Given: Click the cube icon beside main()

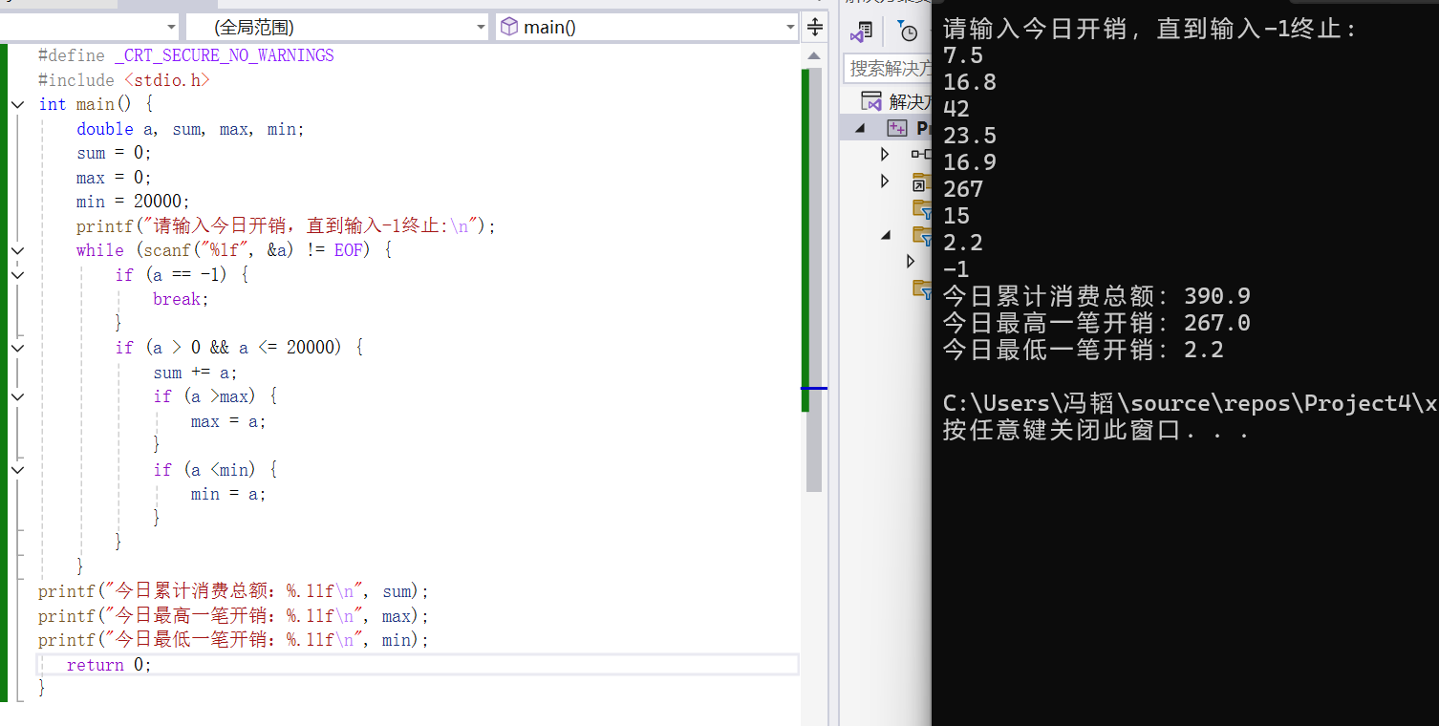Looking at the screenshot, I should coord(509,27).
